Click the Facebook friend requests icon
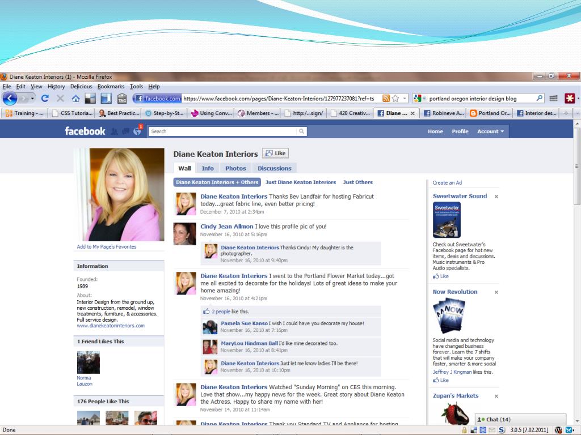This screenshot has height=435, width=581. point(115,131)
